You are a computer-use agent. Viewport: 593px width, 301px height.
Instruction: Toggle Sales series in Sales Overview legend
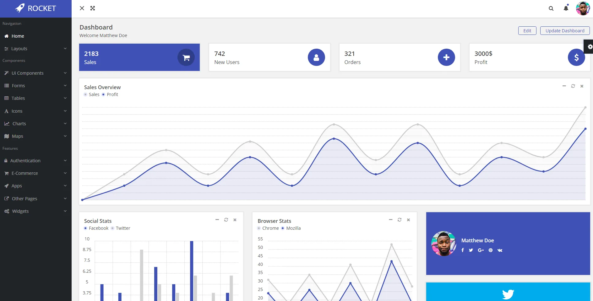[91, 94]
